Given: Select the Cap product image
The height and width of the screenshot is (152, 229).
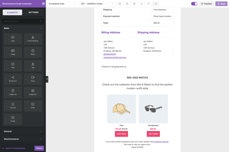Looking at the screenshot, I should (x=121, y=109).
